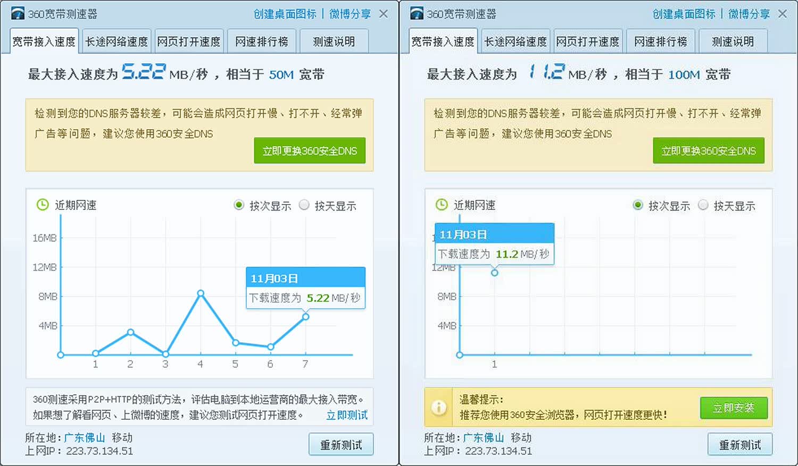Open 网速排行榜 tab in left window
The width and height of the screenshot is (798, 466).
(x=262, y=41)
